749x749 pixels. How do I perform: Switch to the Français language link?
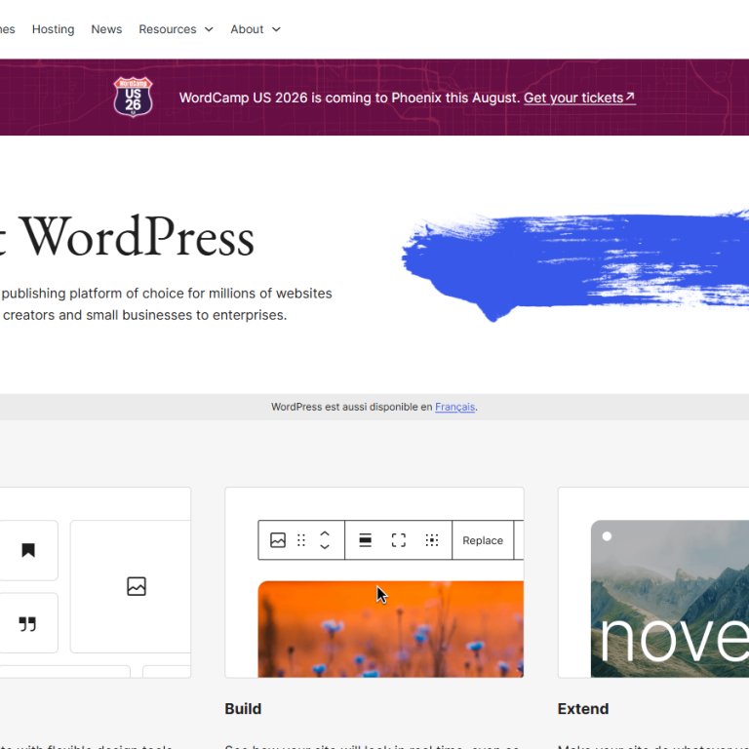click(454, 407)
